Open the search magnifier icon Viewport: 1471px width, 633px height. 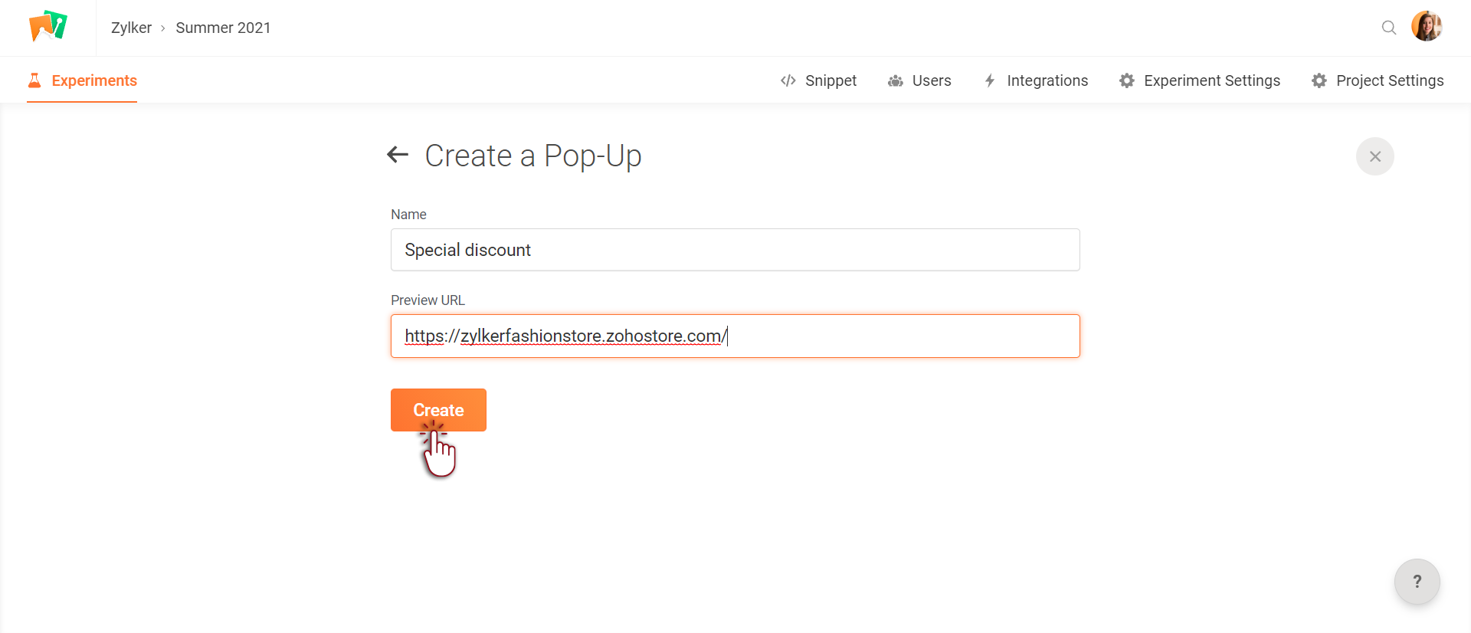pyautogui.click(x=1388, y=28)
